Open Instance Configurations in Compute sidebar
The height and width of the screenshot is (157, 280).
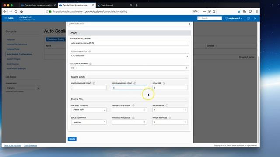click(x=17, y=44)
